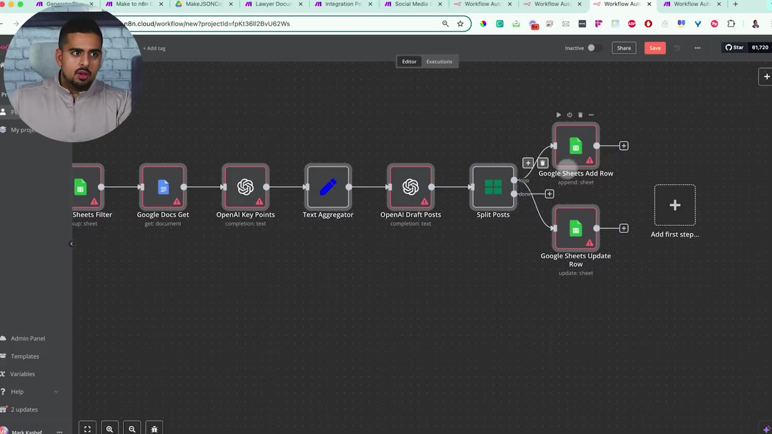Switch to Integration Pe browser tab
Viewport: 772px width, 434px height.
click(343, 4)
